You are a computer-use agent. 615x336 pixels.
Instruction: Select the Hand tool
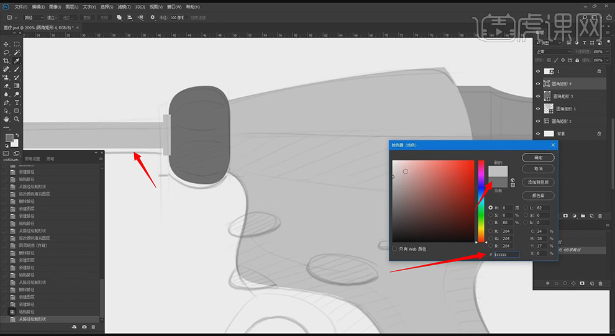click(6, 119)
